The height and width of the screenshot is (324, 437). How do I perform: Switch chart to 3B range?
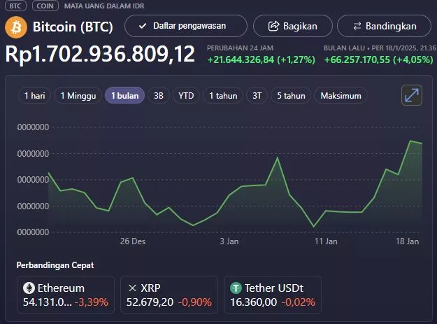[159, 96]
